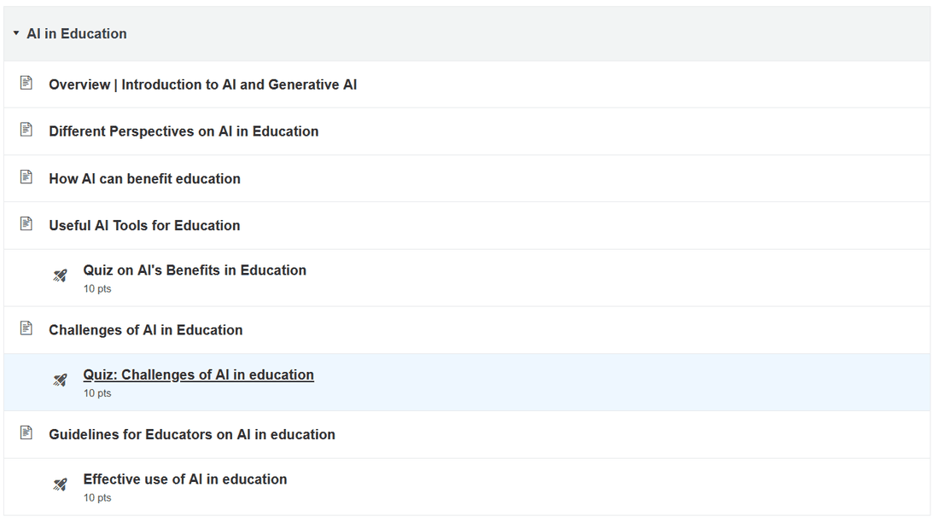Click page icon beside Challenges of AI in Education

(26, 328)
